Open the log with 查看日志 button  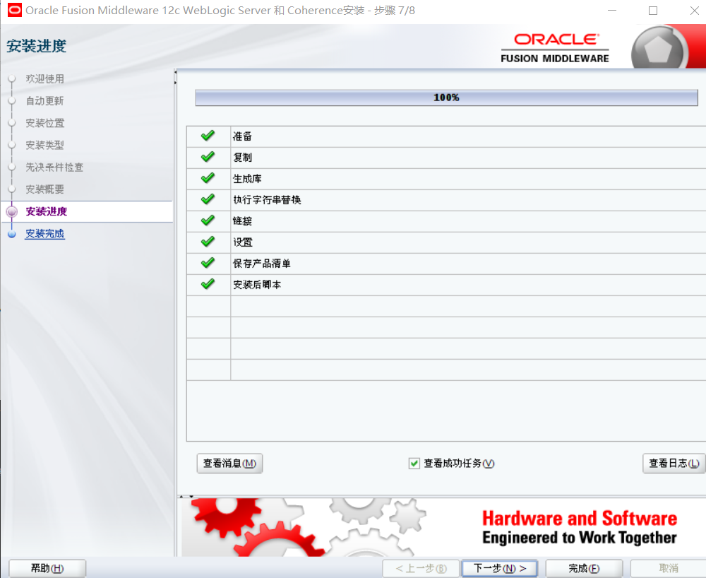[x=673, y=464]
